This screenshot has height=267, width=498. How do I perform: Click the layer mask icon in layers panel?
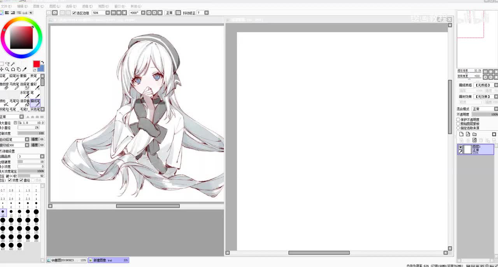(494, 134)
